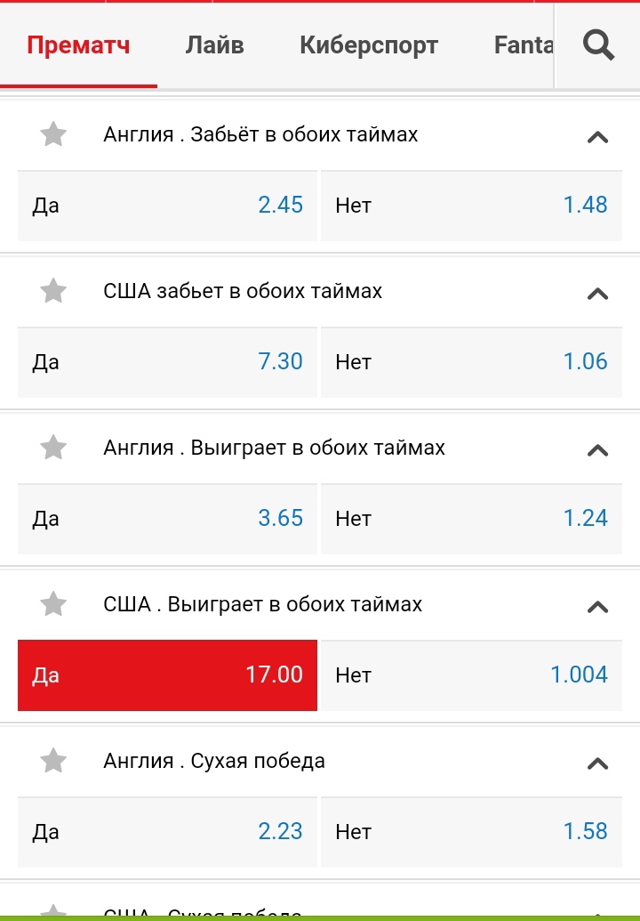The height and width of the screenshot is (921, 640).
Task: Collapse 'Англия . Забьёт в обоих таймах' chevron
Action: (597, 137)
